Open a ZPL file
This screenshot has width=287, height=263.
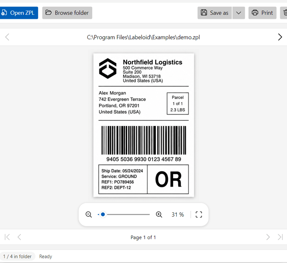pyautogui.click(x=19, y=13)
